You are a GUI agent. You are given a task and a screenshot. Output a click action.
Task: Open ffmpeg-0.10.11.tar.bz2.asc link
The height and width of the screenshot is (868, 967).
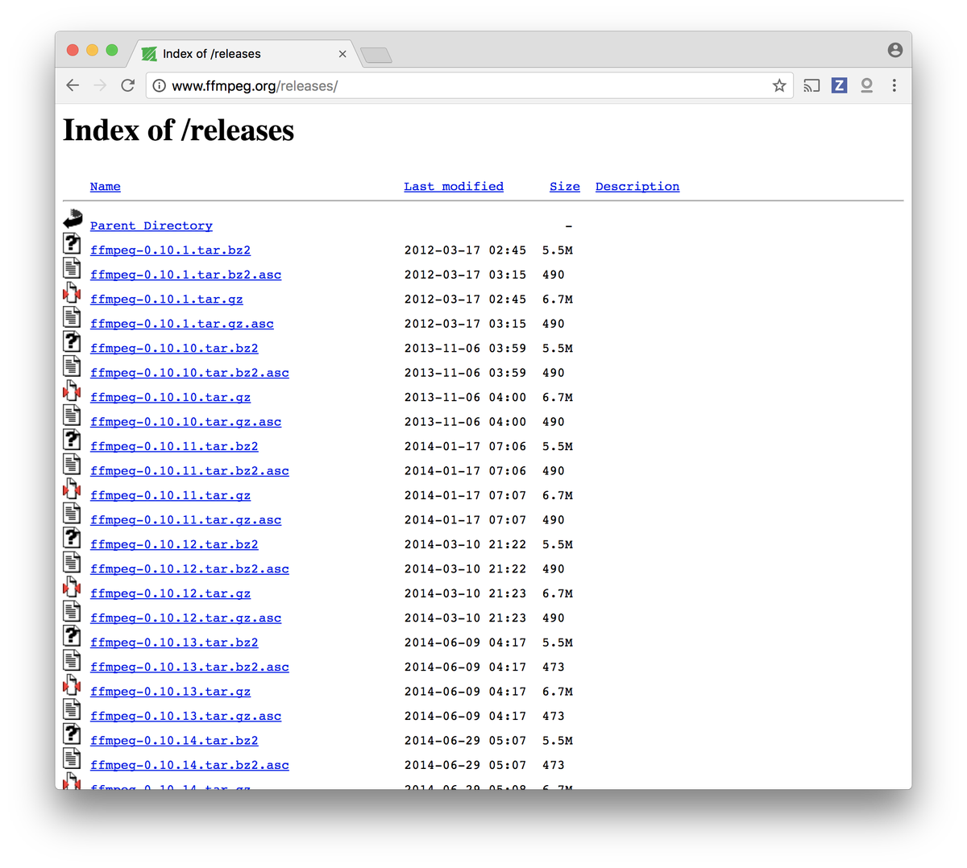[189, 472]
